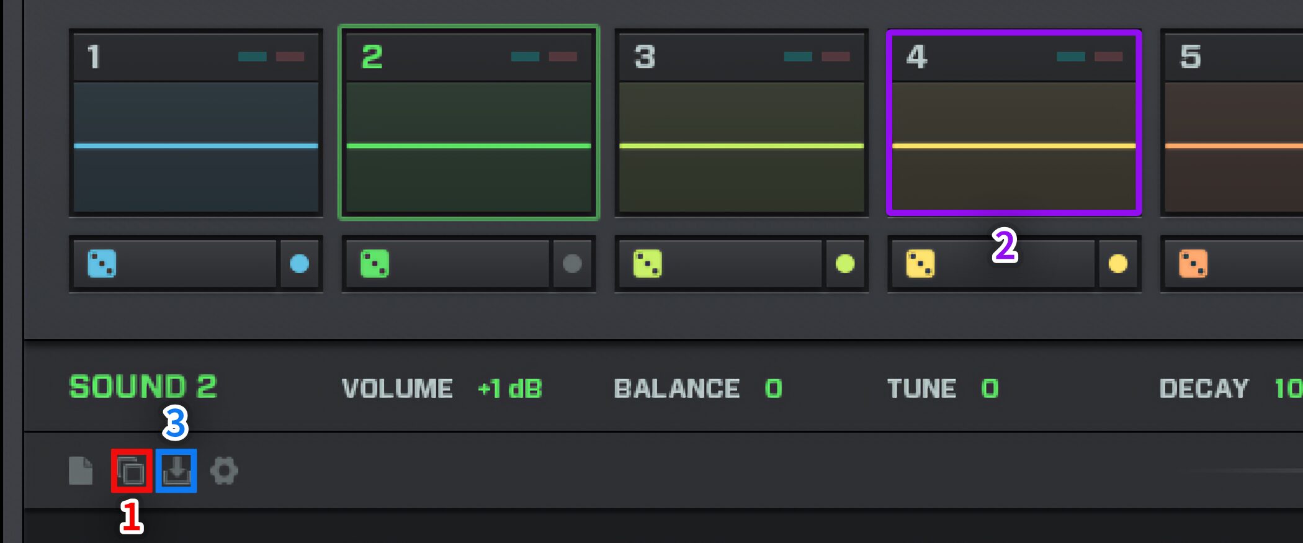Viewport: 1303px width, 543px height.
Task: Click the teal indicator on pad 1 header
Action: [x=253, y=56]
